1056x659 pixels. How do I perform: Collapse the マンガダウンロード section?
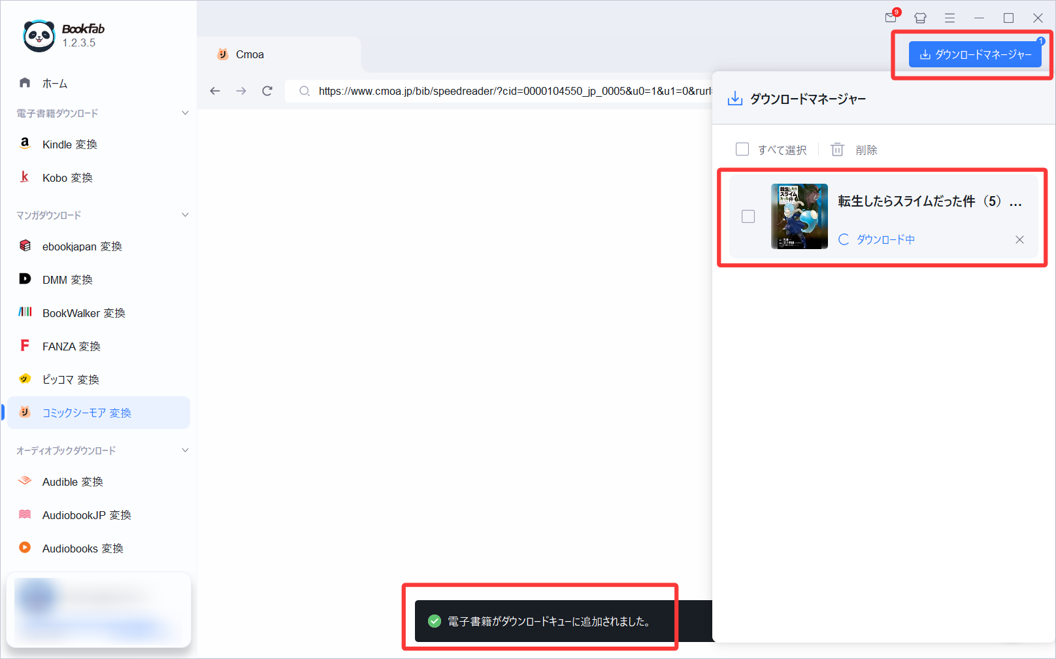pyautogui.click(x=185, y=214)
